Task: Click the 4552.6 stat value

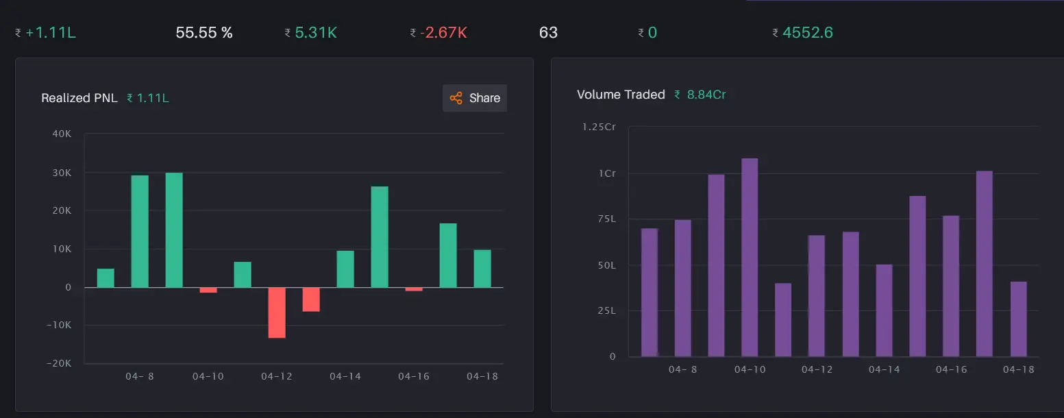Action: [x=807, y=32]
